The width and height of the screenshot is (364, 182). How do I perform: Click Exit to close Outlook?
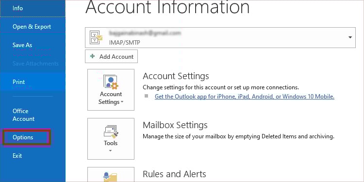pyautogui.click(x=33, y=155)
